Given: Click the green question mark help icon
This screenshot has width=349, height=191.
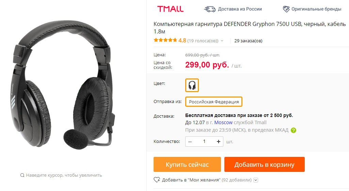Looking at the screenshot, I should click(294, 130).
